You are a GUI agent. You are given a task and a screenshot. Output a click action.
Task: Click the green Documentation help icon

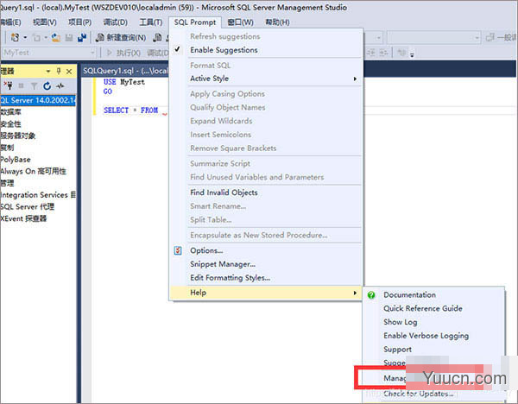point(371,295)
